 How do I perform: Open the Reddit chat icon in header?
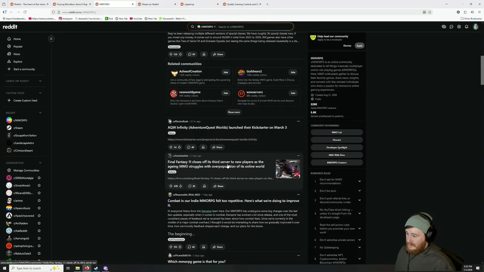click(x=451, y=27)
